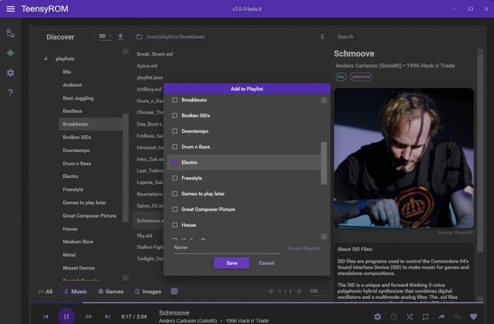The image size is (494, 324).
Task: Open the Beat Juggling playlist folder
Action: click(78, 99)
